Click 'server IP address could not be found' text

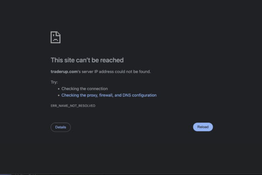(x=116, y=72)
